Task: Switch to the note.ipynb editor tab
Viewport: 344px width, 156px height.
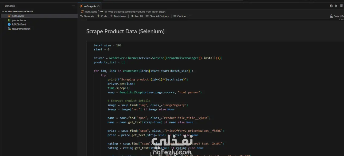Action: click(x=90, y=6)
